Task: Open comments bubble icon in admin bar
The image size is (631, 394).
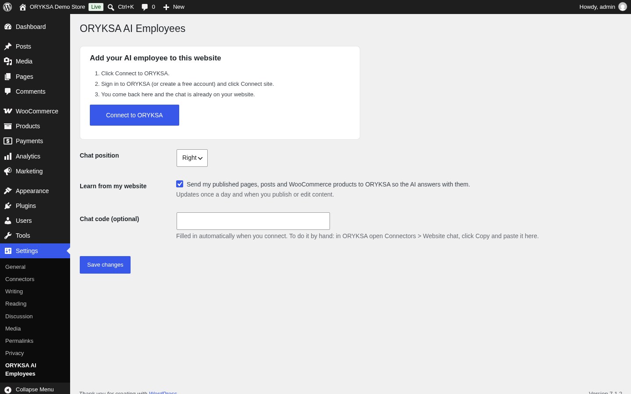Action: (145, 7)
